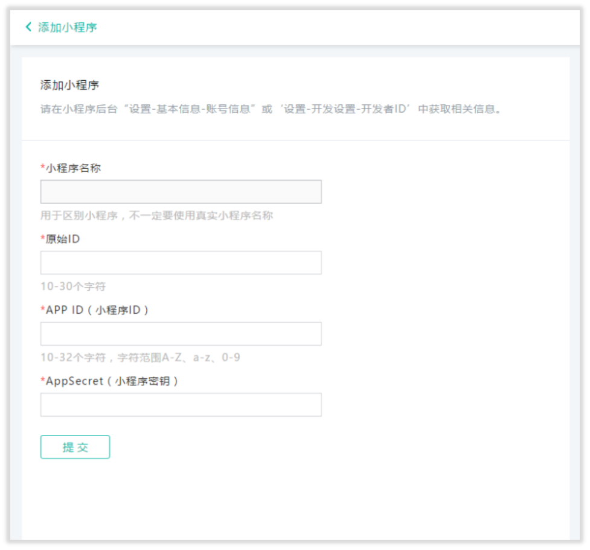Click the 原始ID field label

pos(63,239)
